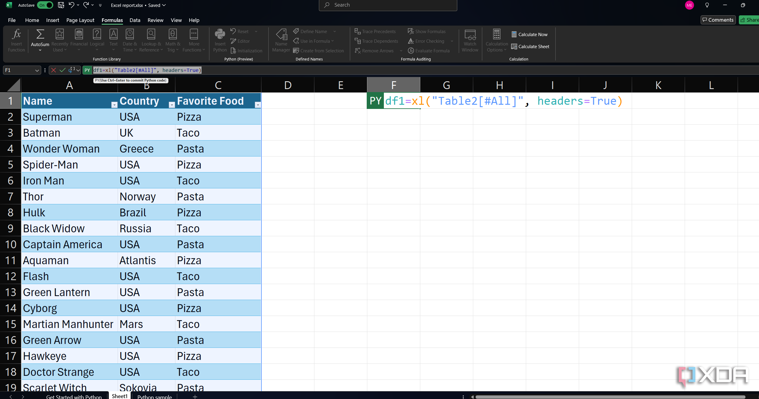Open the Country column filter dropdown
759x399 pixels.
(x=172, y=105)
